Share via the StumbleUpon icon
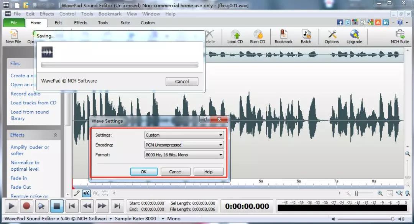 pyautogui.click(x=378, y=23)
